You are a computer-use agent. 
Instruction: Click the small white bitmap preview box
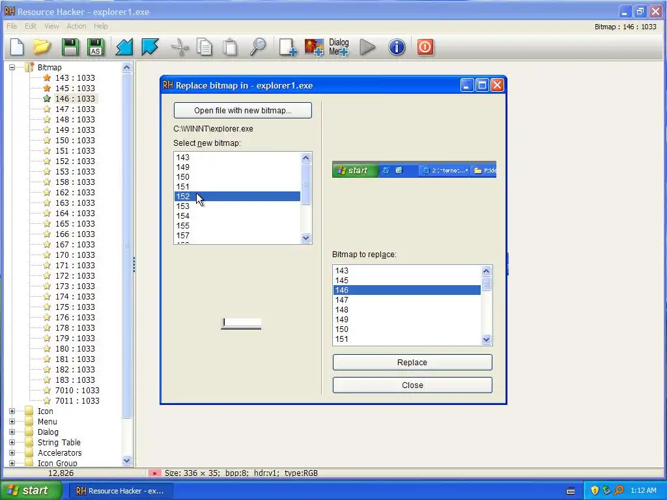tap(241, 324)
